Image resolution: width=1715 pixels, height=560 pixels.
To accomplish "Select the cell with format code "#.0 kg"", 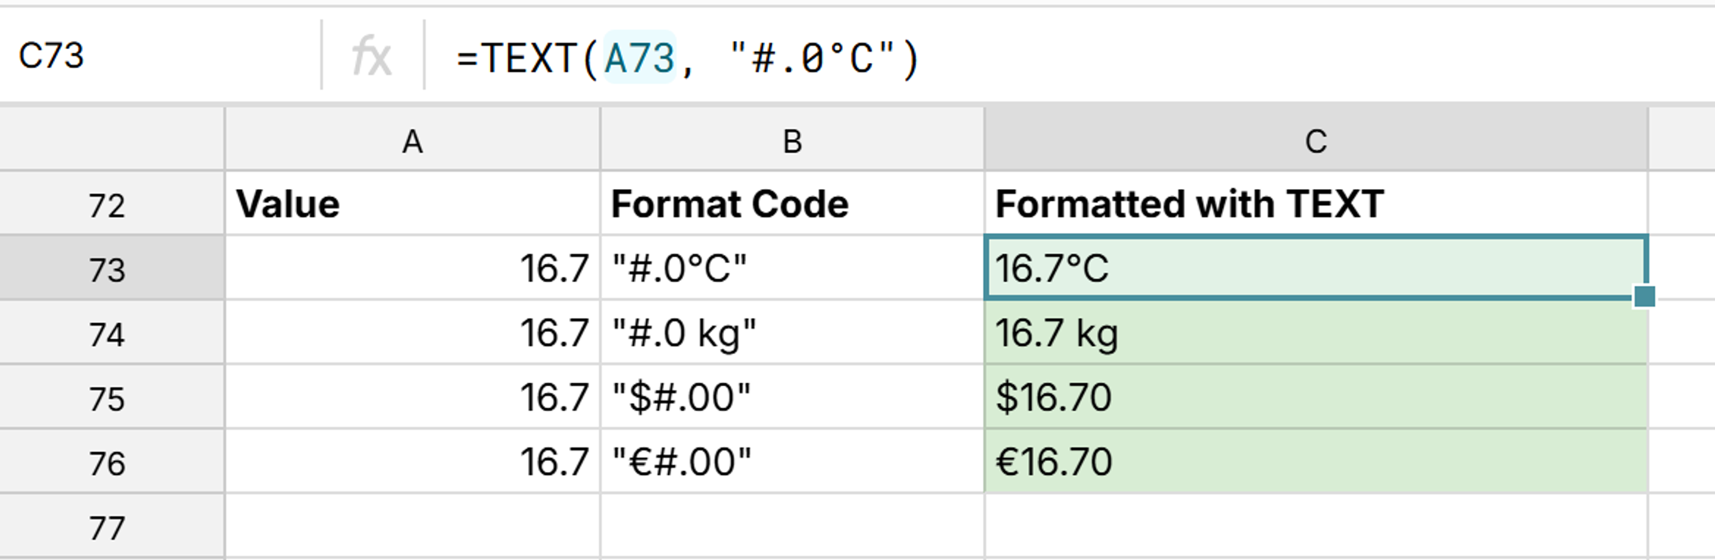I will click(x=791, y=331).
